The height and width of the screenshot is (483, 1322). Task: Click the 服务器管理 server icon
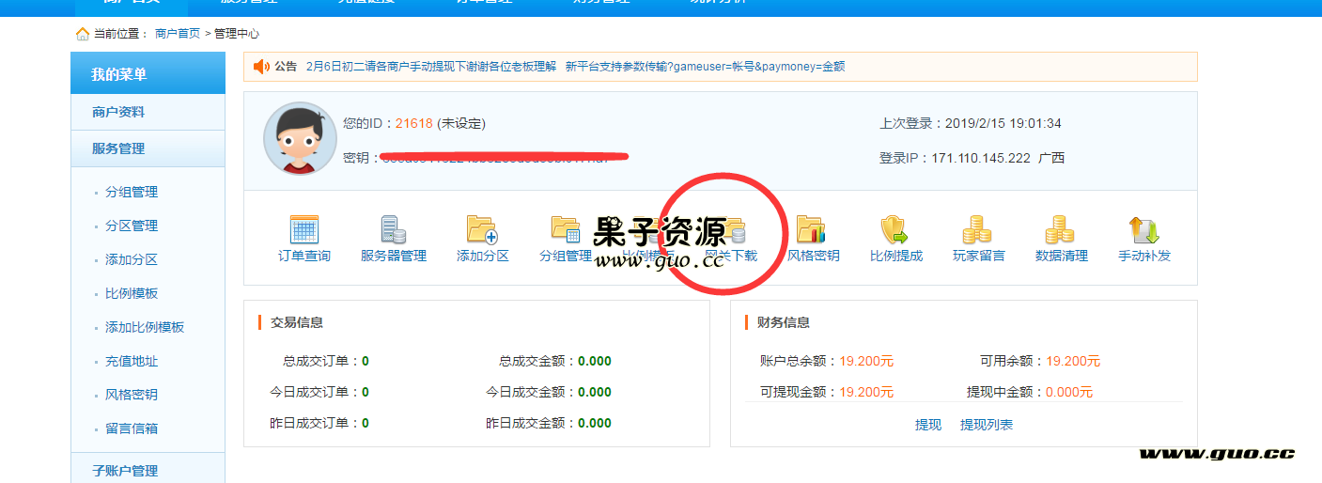(393, 230)
